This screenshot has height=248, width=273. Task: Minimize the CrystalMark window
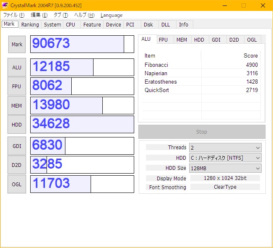click(225, 5)
